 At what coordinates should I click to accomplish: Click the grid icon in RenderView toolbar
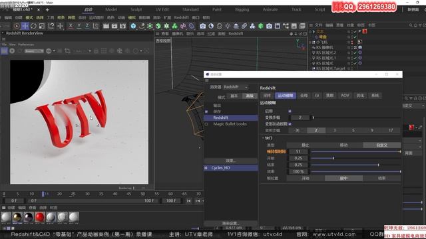click(104, 51)
